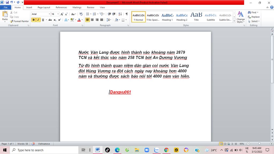This screenshot has height=154, width=274.
Task: Click the Text Highlight Color button
Action: point(72,20)
